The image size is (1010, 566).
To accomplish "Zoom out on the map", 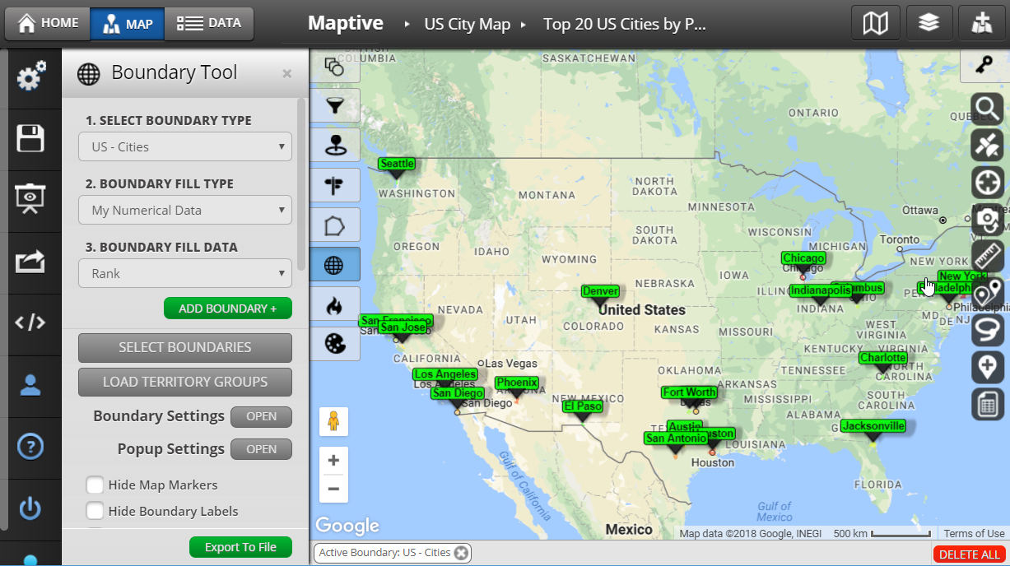I will point(333,489).
